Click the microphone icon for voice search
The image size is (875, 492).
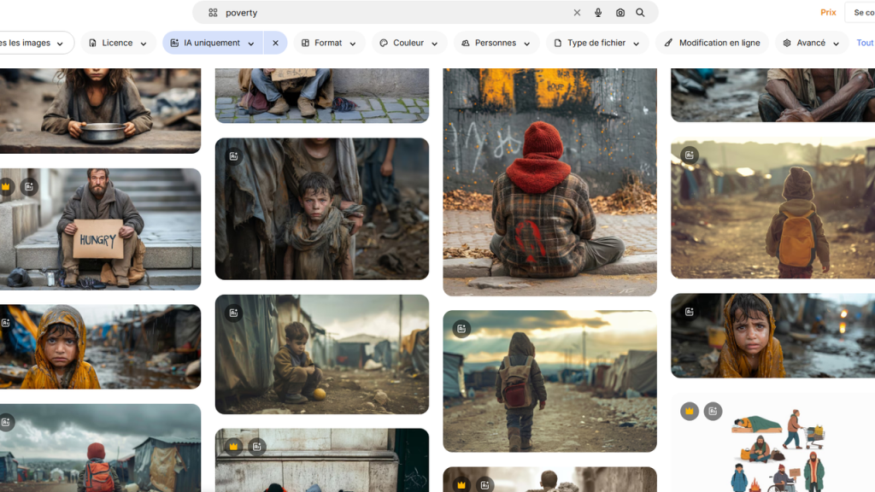click(598, 13)
